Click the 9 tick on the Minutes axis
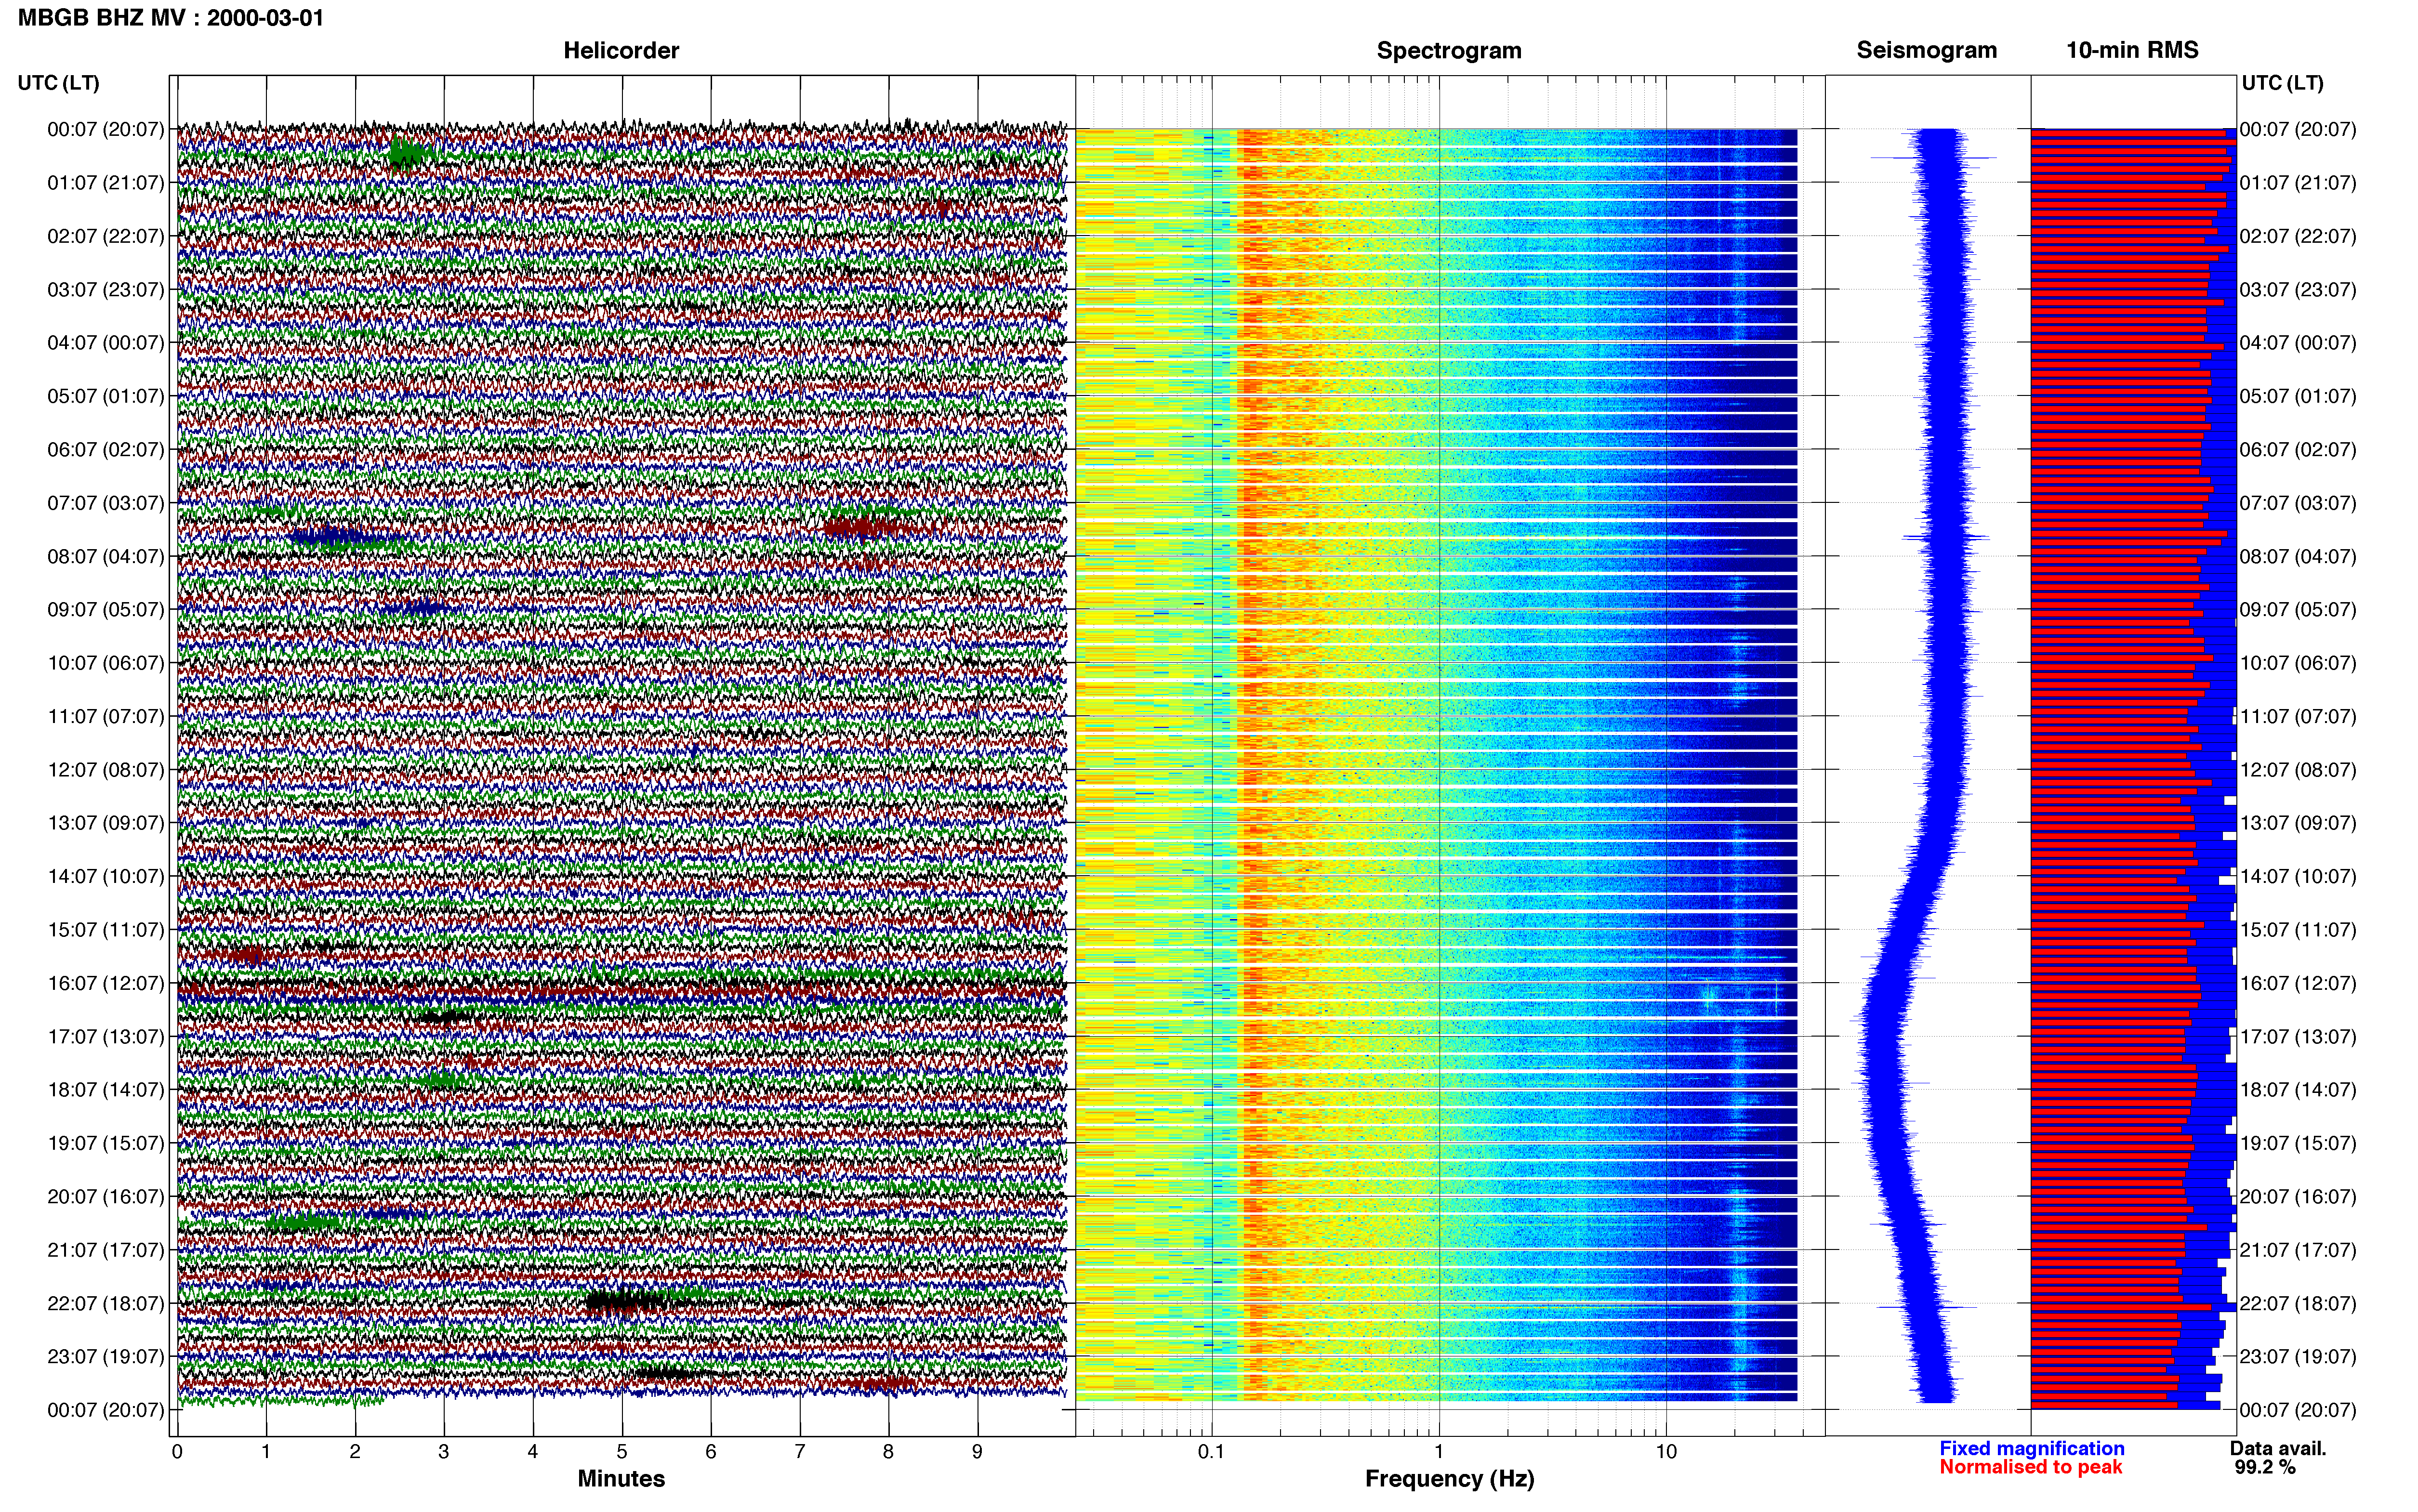This screenshot has height=1512, width=2418. 977,1452
